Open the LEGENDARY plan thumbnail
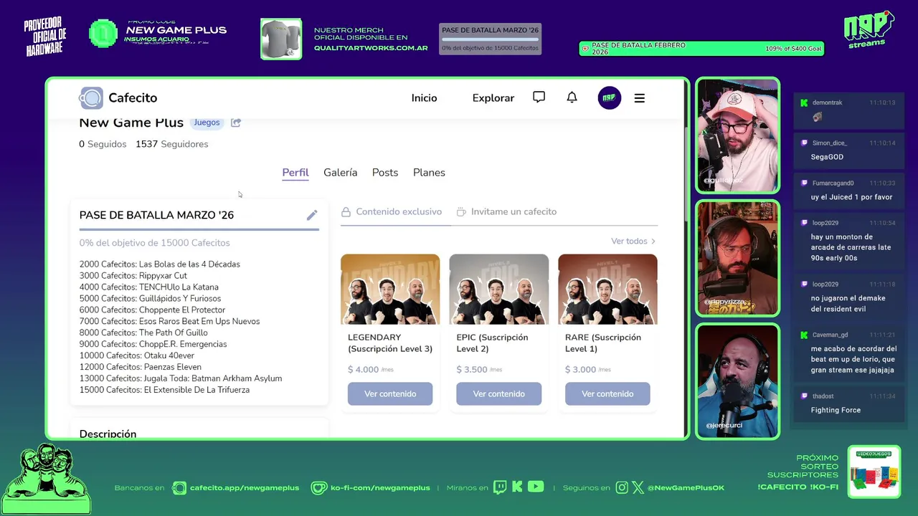 click(x=390, y=290)
